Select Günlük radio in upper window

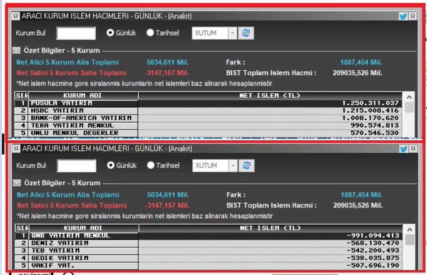pos(110,33)
